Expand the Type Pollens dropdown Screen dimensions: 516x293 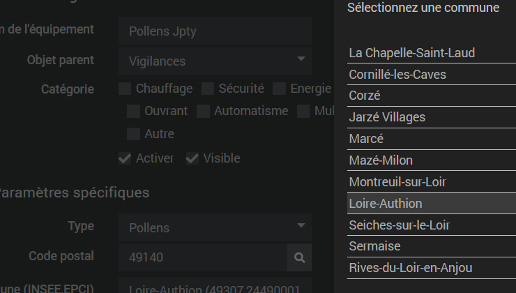coord(215,227)
